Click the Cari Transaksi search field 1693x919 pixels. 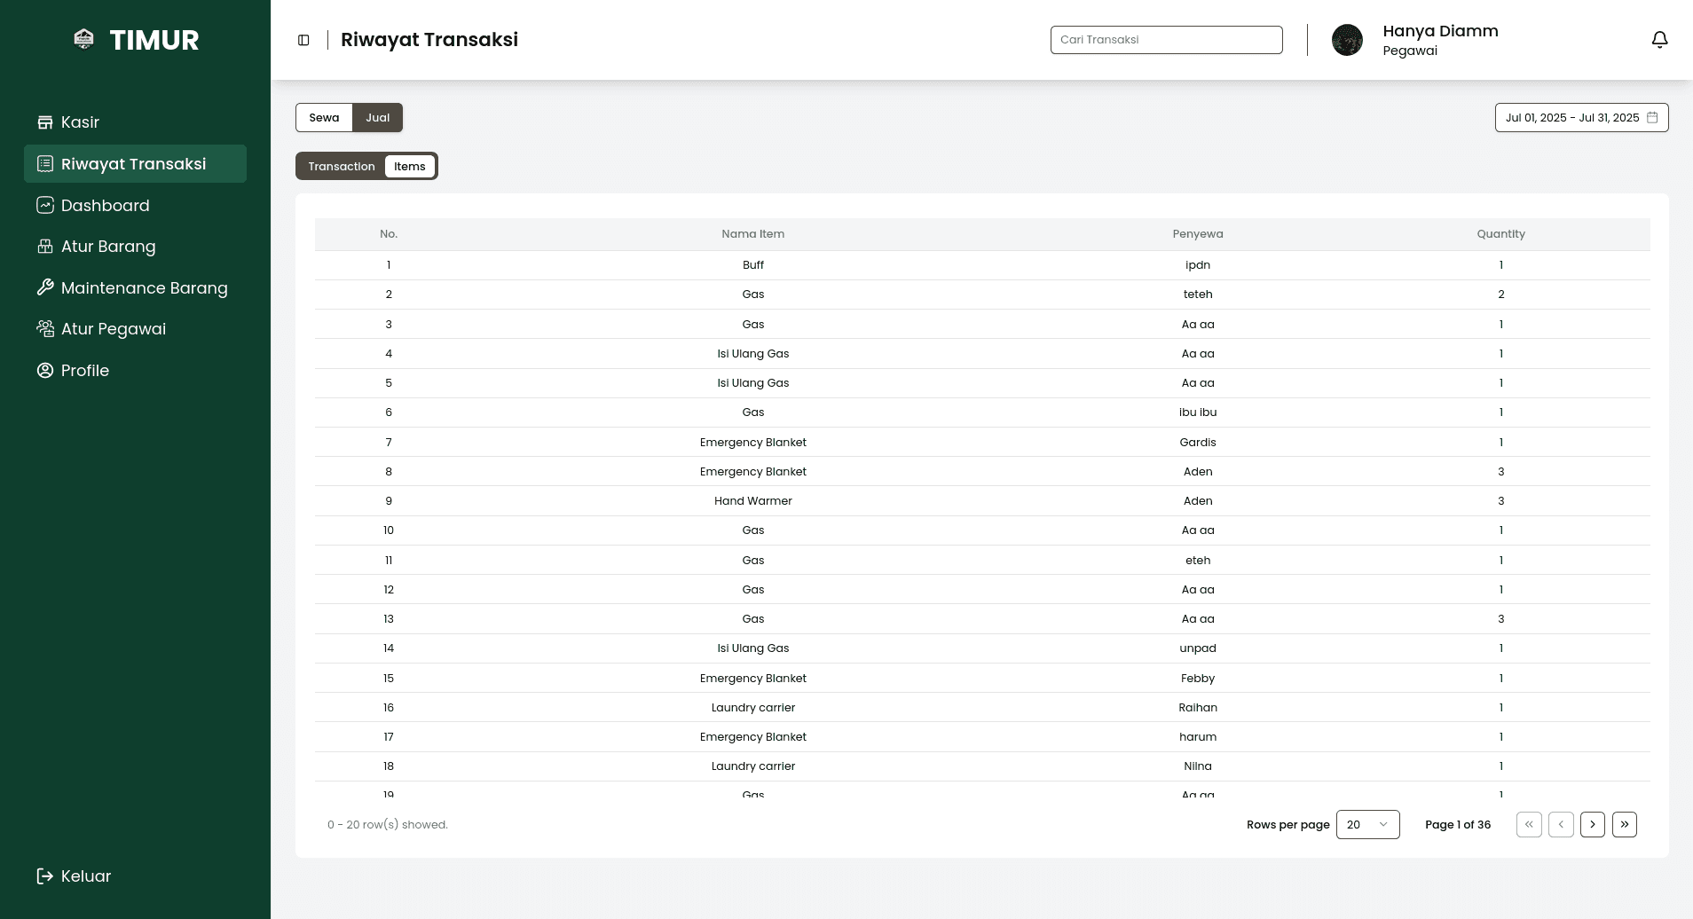tap(1166, 40)
